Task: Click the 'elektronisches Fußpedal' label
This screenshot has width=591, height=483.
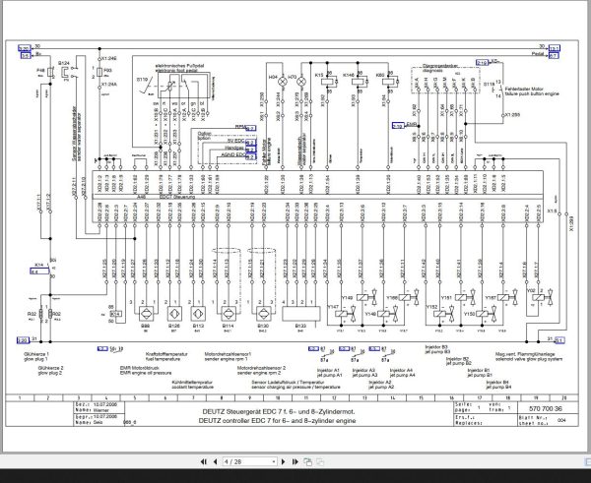Action: [180, 66]
